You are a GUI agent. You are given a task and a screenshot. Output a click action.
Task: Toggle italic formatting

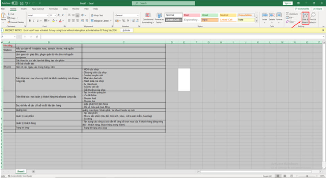click(34, 21)
